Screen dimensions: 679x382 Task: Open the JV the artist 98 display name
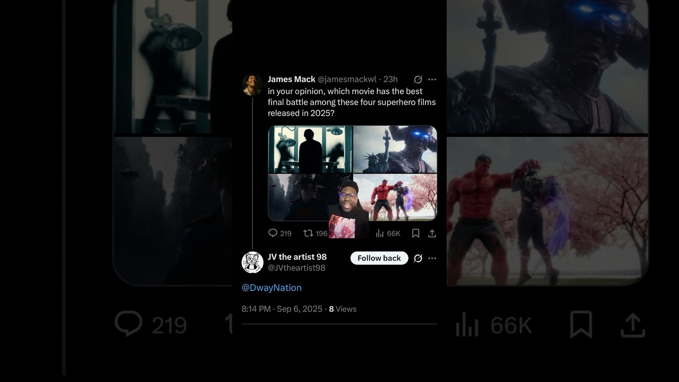pyautogui.click(x=297, y=257)
